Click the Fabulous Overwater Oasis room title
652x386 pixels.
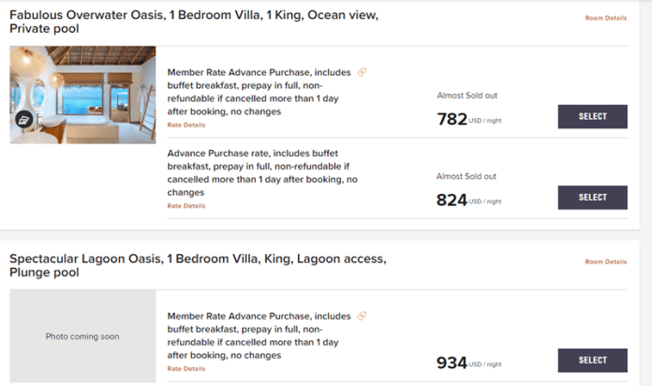(x=194, y=22)
